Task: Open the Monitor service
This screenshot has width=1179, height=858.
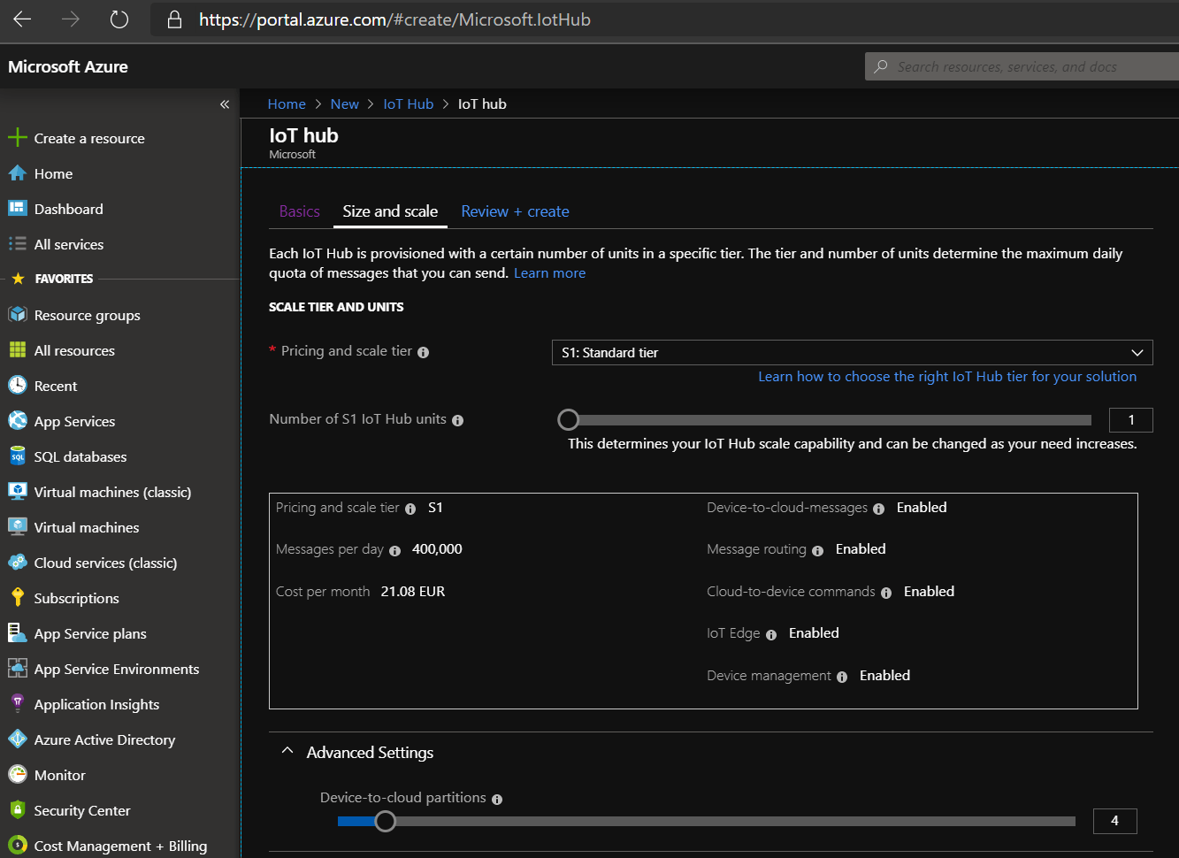Action: click(x=57, y=775)
